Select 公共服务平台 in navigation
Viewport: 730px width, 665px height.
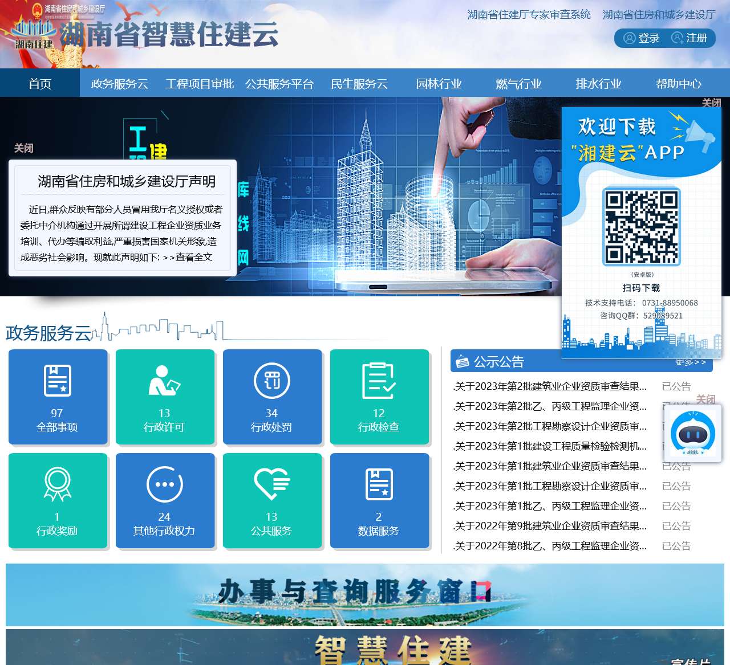tap(279, 84)
